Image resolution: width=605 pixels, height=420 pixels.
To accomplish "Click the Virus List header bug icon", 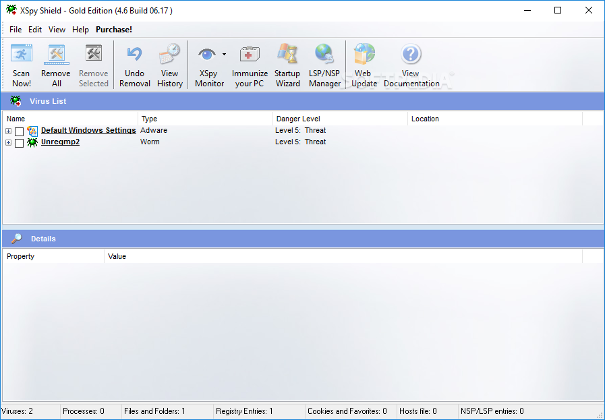I will click(16, 101).
